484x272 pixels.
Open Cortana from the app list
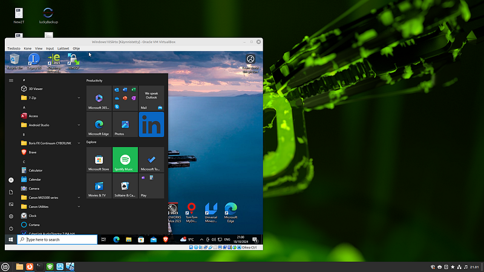tap(50, 225)
